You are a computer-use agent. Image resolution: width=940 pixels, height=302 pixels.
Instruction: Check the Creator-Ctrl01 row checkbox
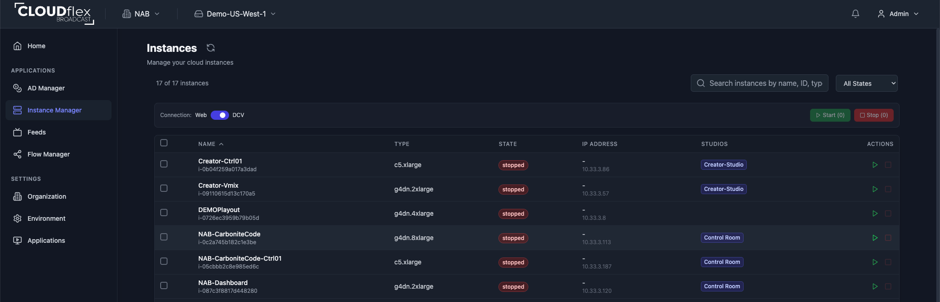164,164
